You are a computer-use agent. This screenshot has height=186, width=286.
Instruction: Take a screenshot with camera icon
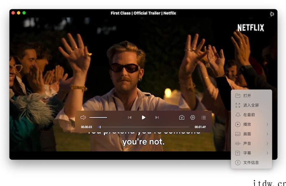[x=181, y=118]
